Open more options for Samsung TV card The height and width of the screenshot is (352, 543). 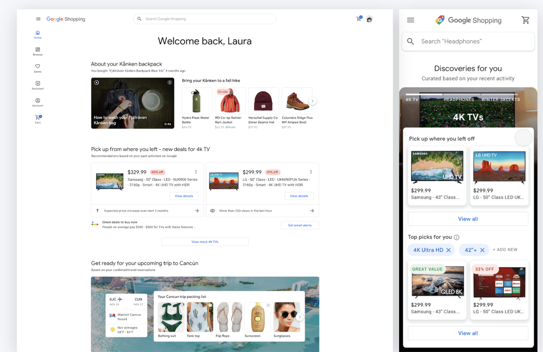pyautogui.click(x=196, y=172)
